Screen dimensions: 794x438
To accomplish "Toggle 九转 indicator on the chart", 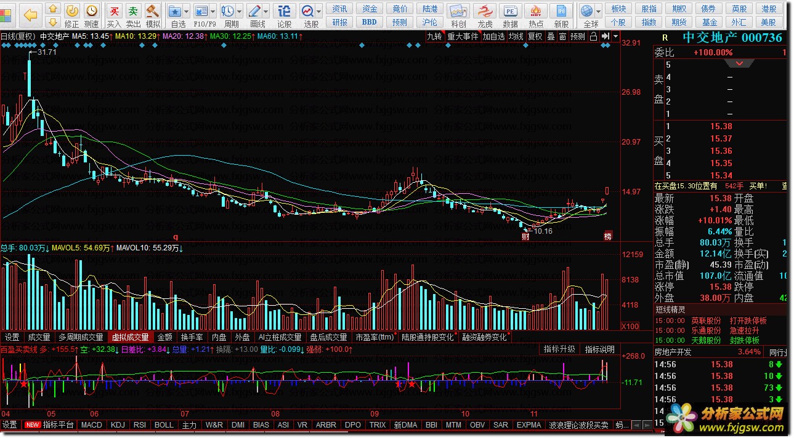I will (x=435, y=36).
